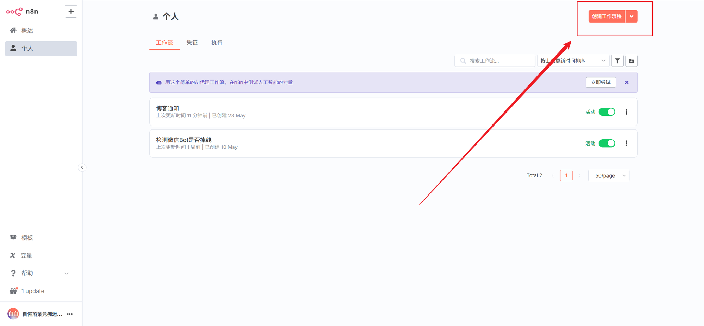The height and width of the screenshot is (326, 704).
Task: Open three-dot menu for 博客通知 workflow
Action: click(626, 112)
